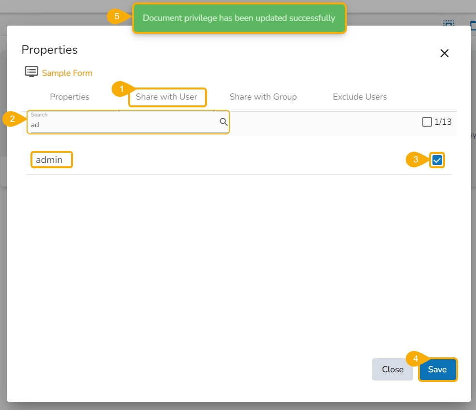The width and height of the screenshot is (476, 410).
Task: Open the Exclude Users tab
Action: click(360, 97)
